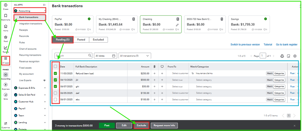Open the Go to bank register link
Image resolution: width=302 pixels, height=131 pixels.
(287, 44)
